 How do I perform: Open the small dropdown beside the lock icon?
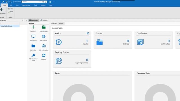[x=54, y=2]
